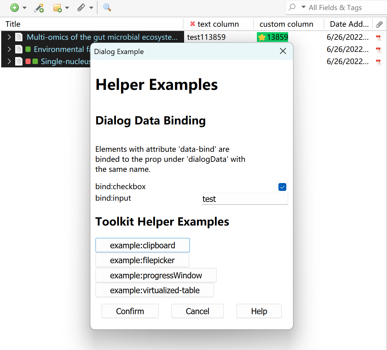
Task: Select the Environmental item title
Action: click(62, 49)
